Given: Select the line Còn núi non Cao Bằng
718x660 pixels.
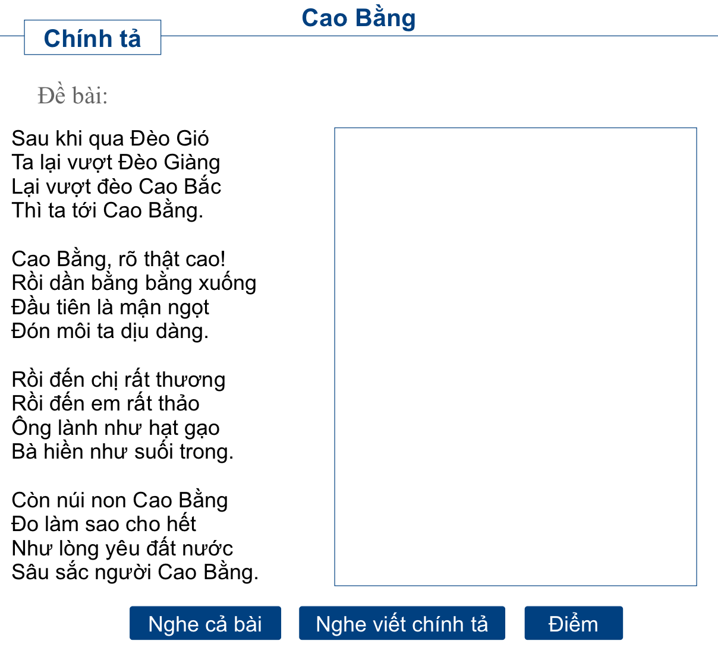Looking at the screenshot, I should 119,500.
